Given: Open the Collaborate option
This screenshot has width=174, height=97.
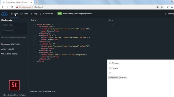Looking at the screenshot, I should click(x=46, y=14).
